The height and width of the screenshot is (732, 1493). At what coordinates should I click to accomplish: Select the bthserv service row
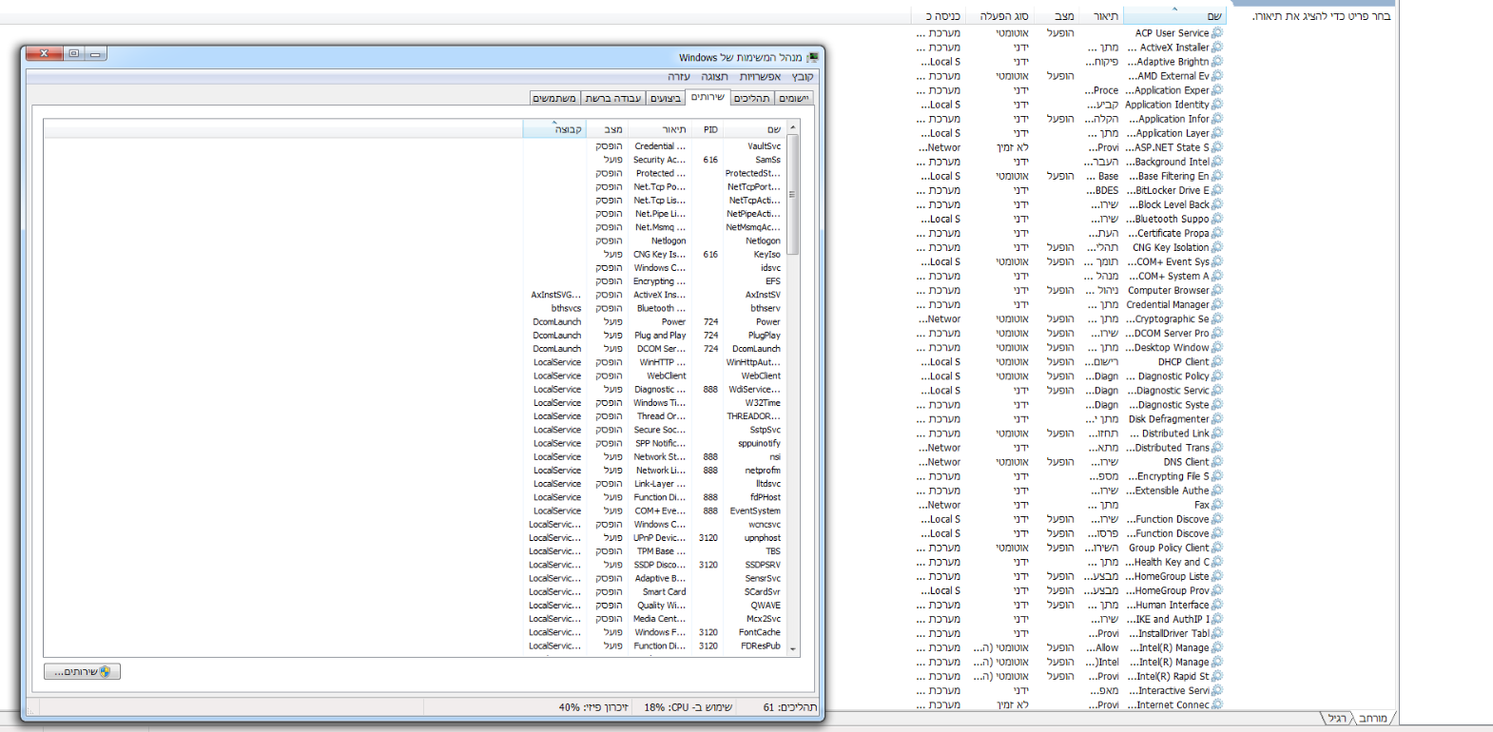(x=415, y=308)
